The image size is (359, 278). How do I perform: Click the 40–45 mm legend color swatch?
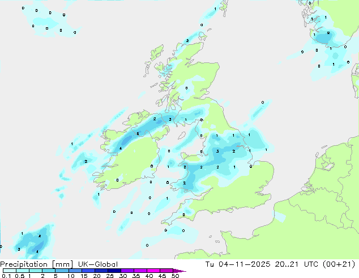click(153, 271)
